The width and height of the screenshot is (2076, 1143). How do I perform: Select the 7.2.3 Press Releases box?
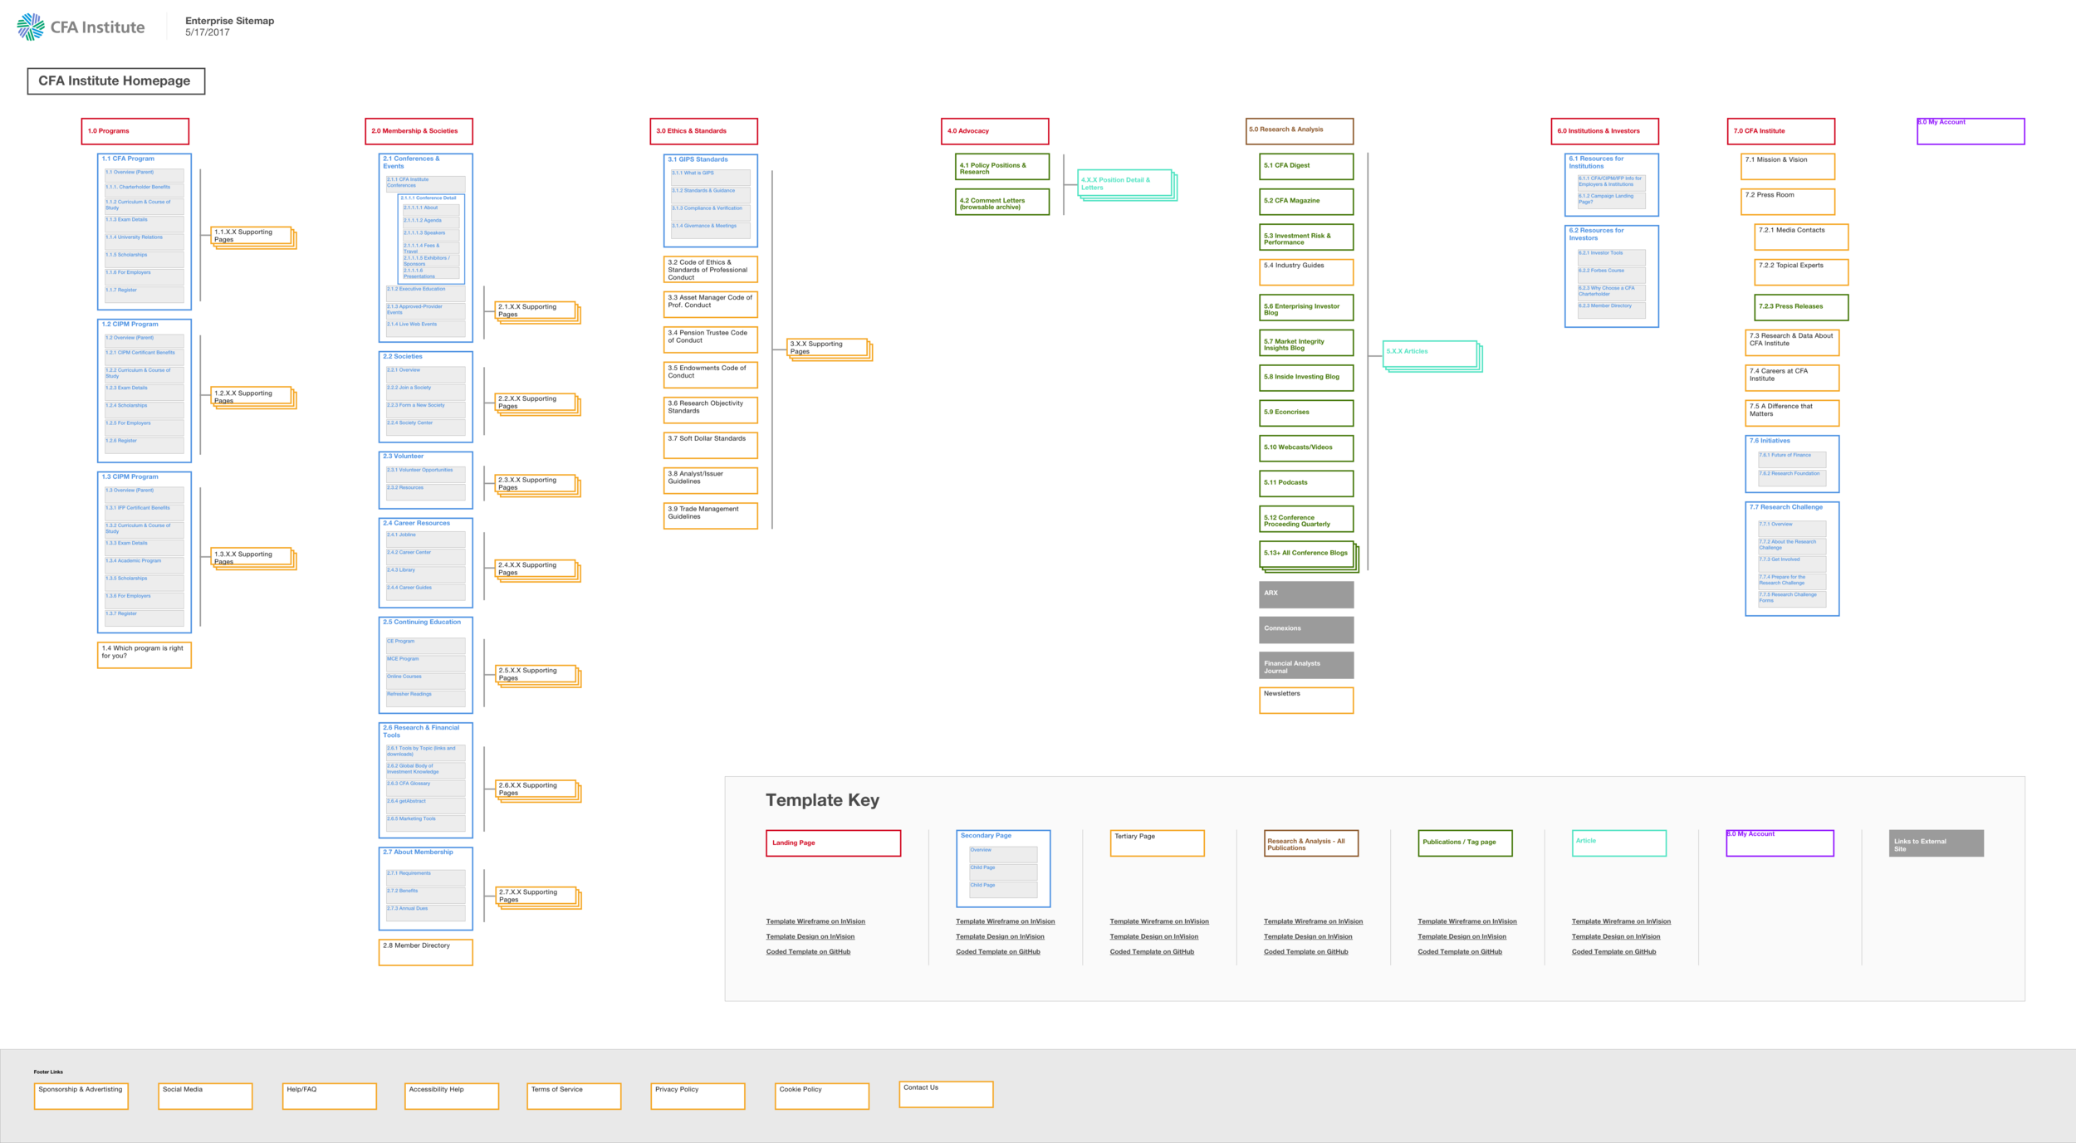pos(1801,308)
